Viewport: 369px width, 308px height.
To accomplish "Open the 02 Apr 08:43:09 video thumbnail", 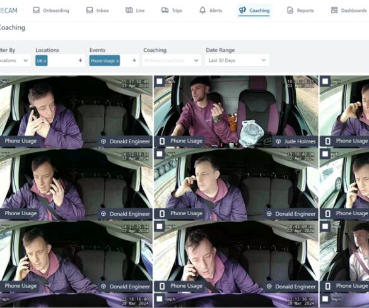I will (x=236, y=257).
